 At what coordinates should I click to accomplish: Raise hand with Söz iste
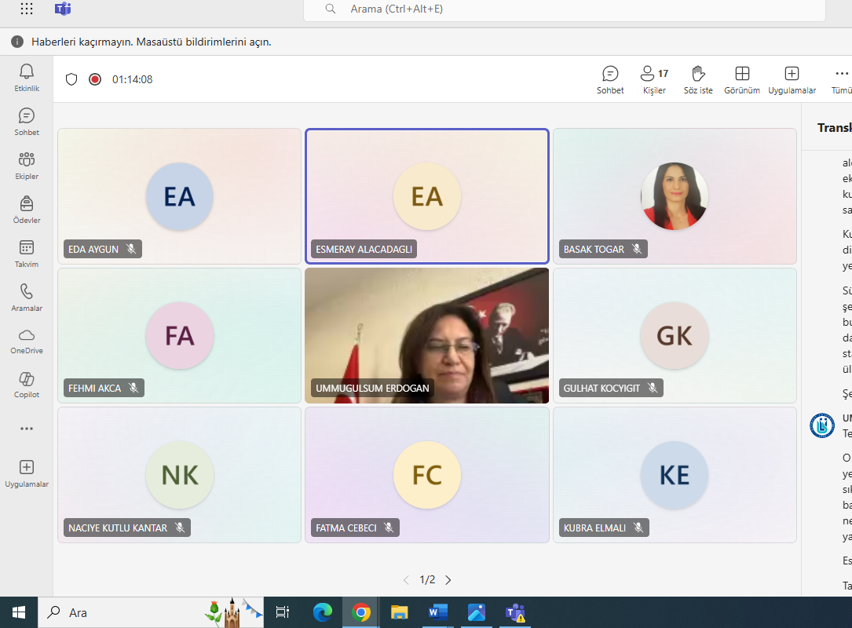tap(697, 79)
